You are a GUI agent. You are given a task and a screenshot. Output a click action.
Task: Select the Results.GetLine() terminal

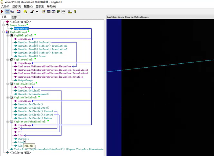(x=29, y=91)
